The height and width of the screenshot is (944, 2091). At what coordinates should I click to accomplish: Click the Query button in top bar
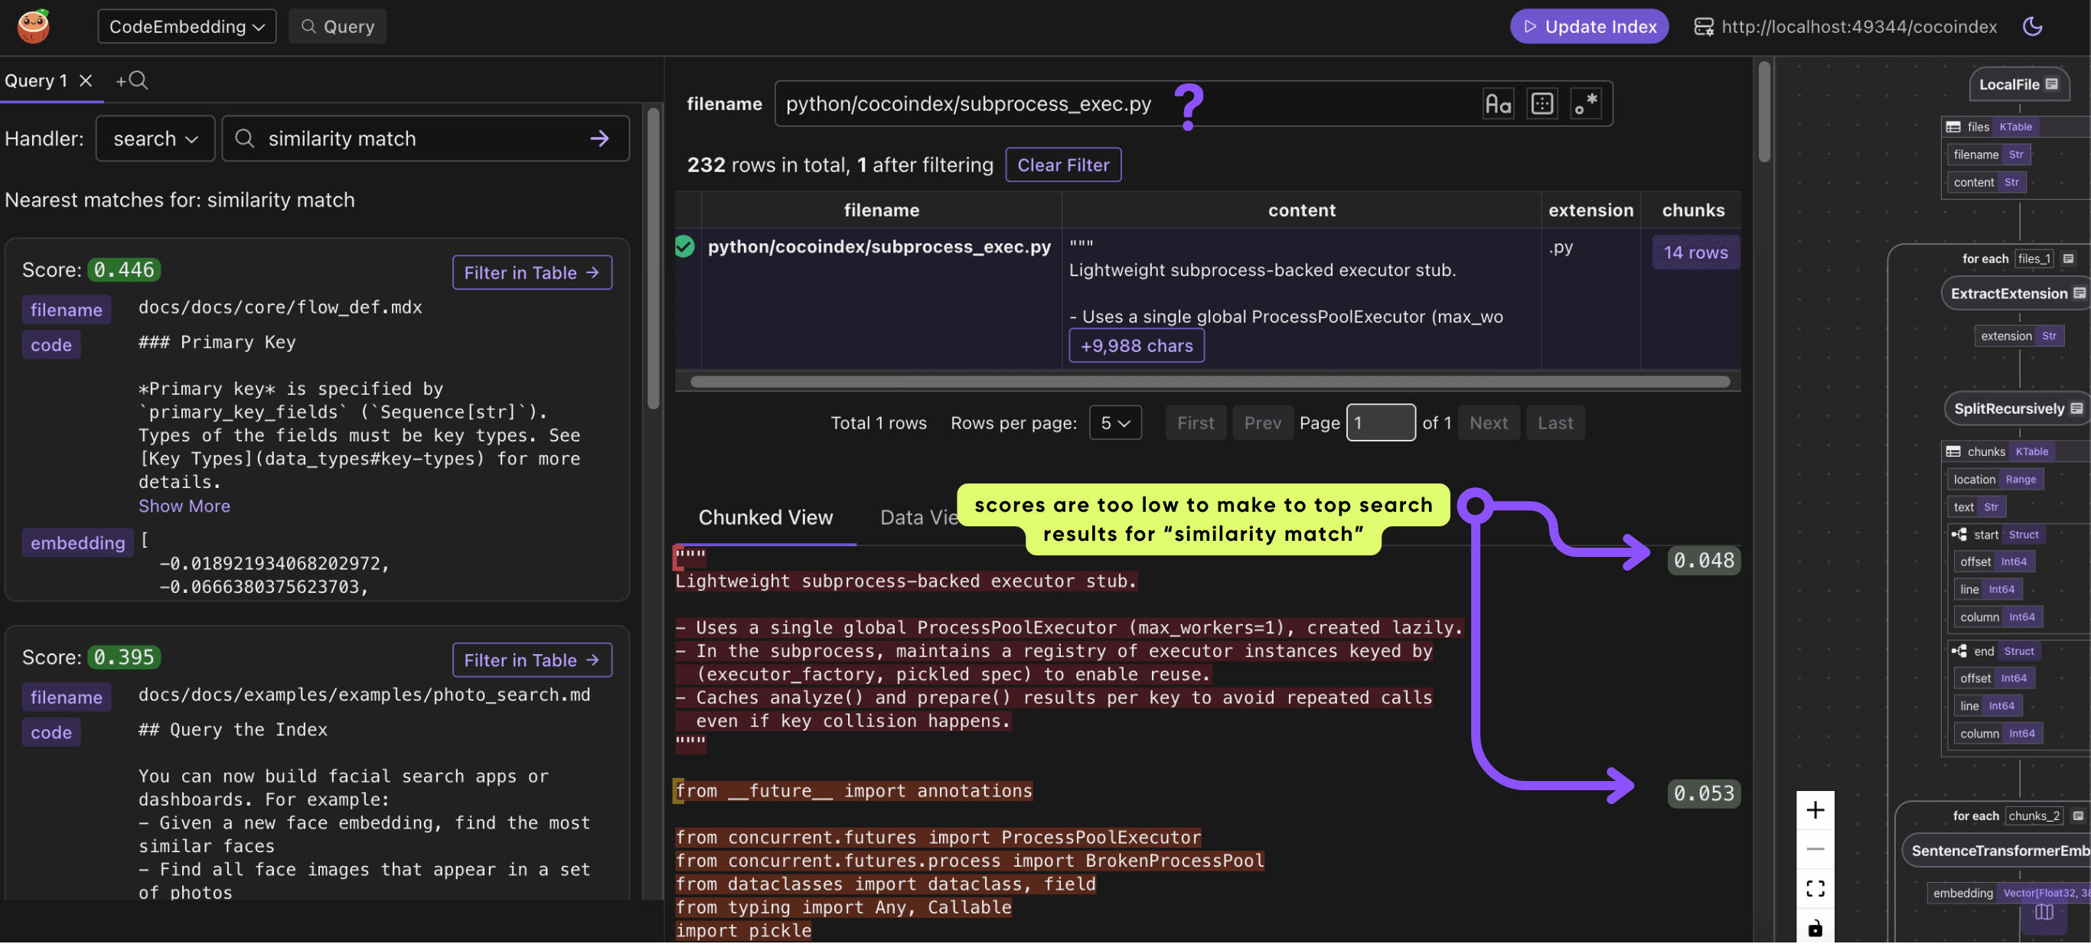coord(337,26)
